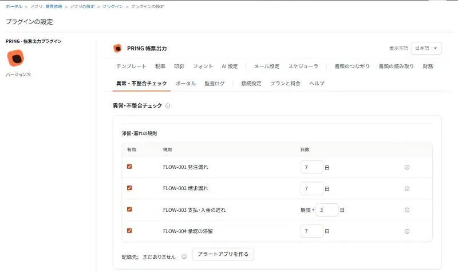Image resolution: width=458 pixels, height=272 pixels.
Task: Click 有効 column header
Action: [x=132, y=149]
